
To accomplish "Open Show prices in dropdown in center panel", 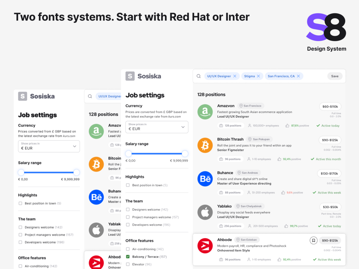I will click(x=157, y=127).
